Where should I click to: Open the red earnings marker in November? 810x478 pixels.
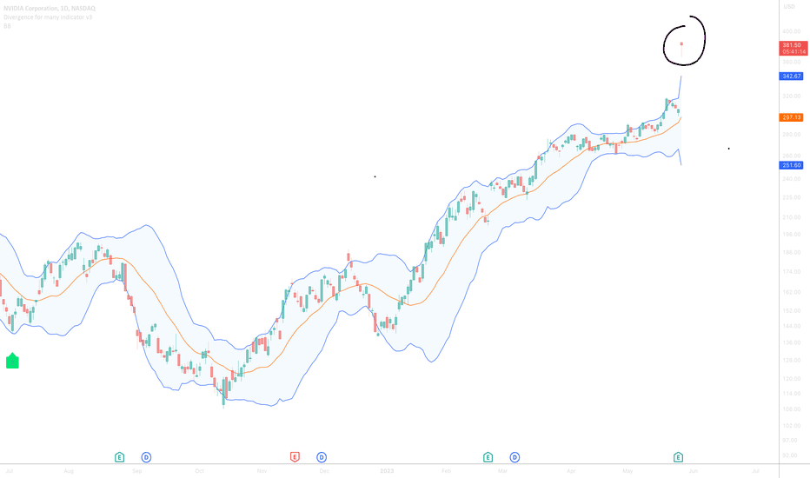pos(295,457)
